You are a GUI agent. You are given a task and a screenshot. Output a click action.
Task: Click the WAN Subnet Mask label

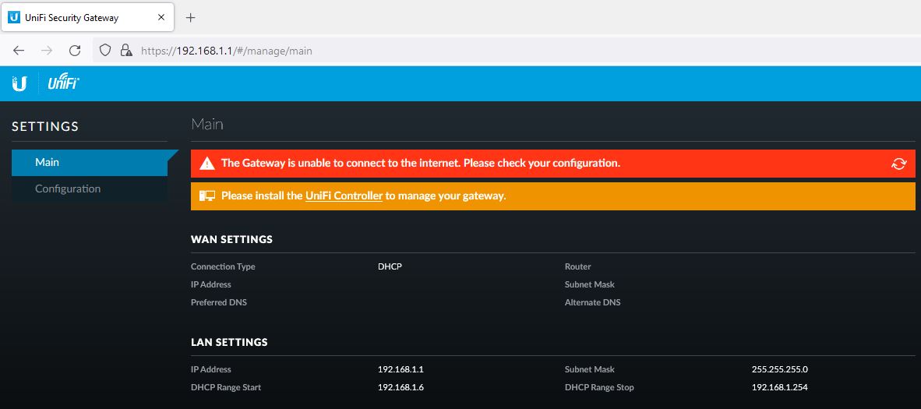(590, 284)
